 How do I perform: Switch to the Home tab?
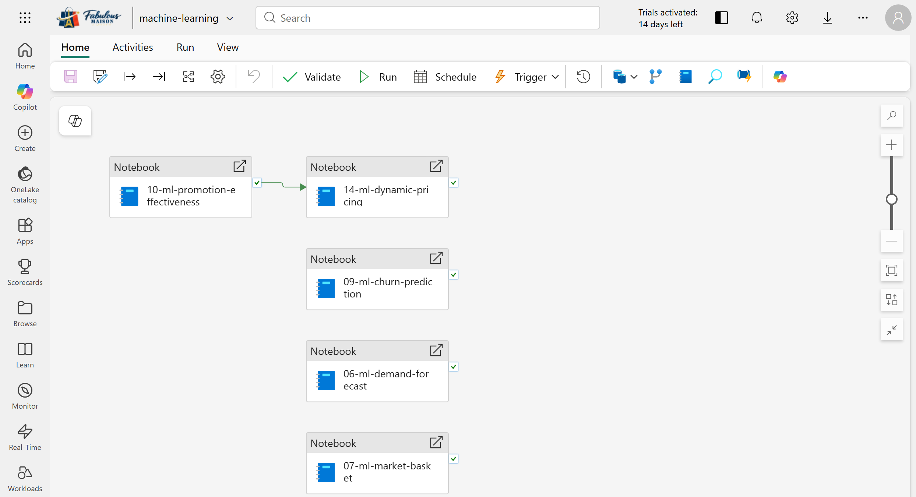[75, 47]
